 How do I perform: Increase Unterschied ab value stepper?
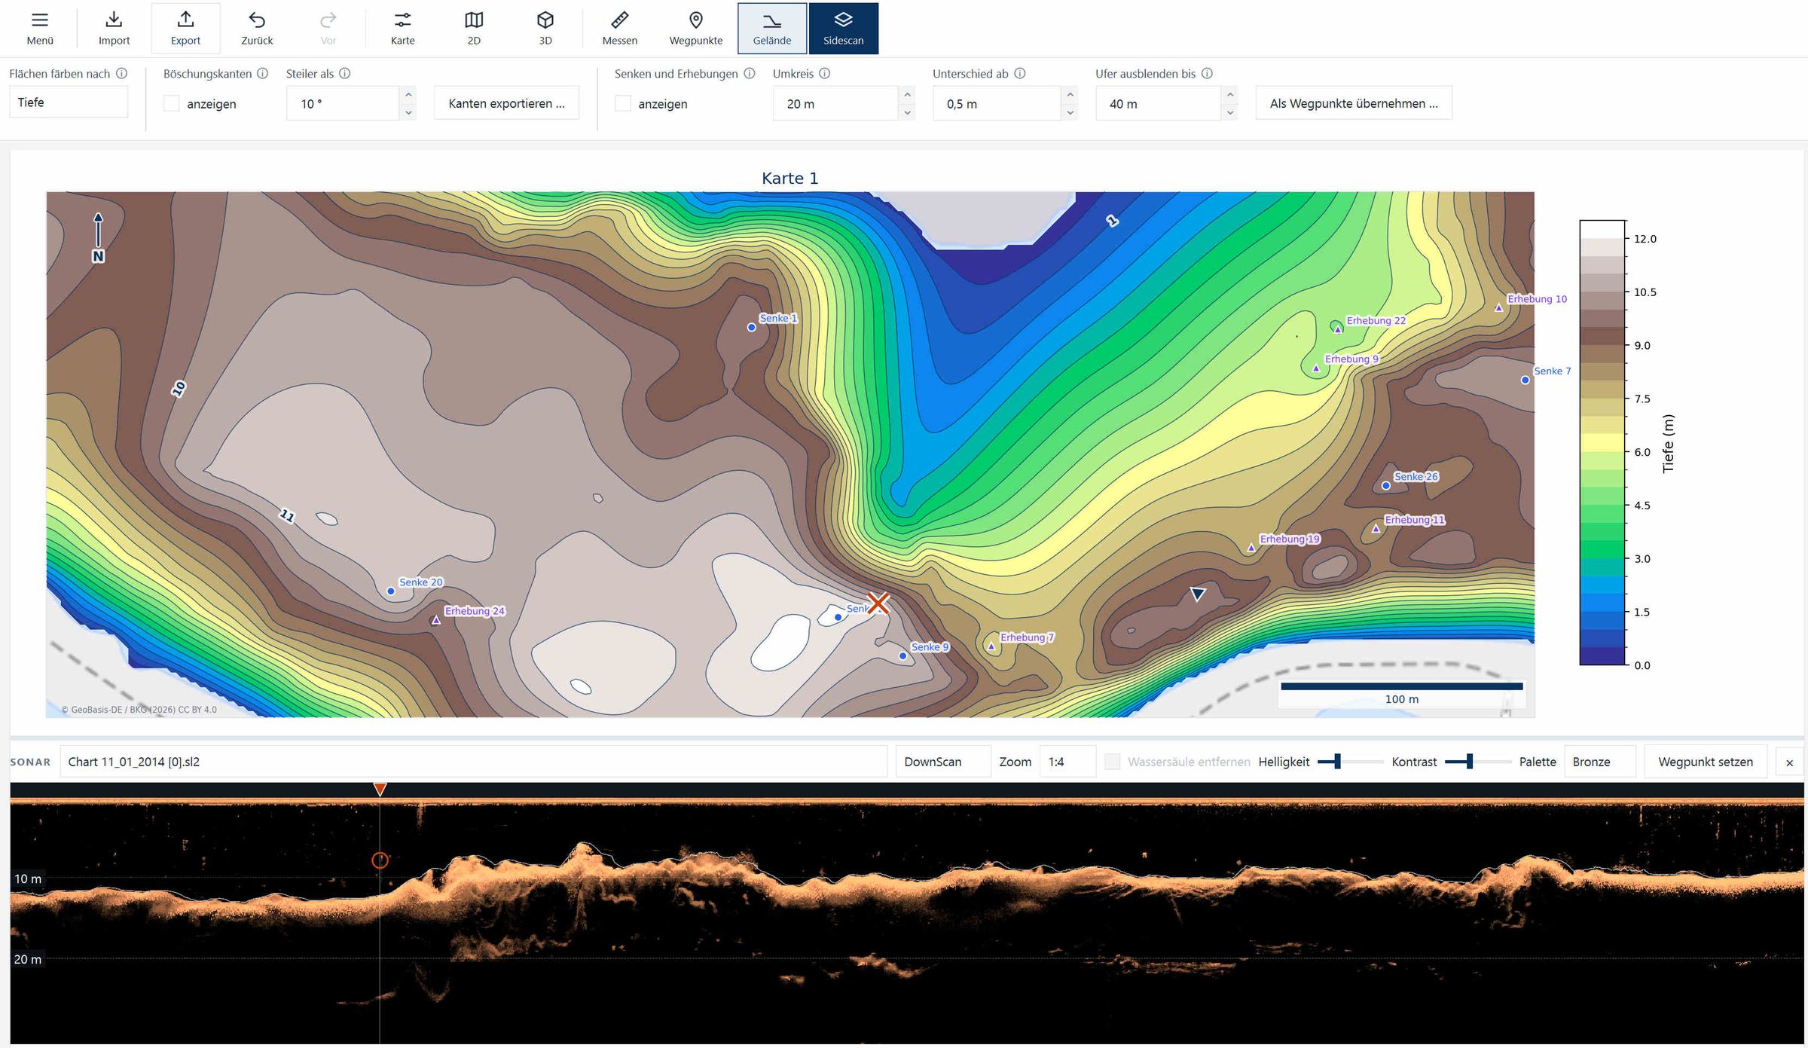coord(1070,95)
